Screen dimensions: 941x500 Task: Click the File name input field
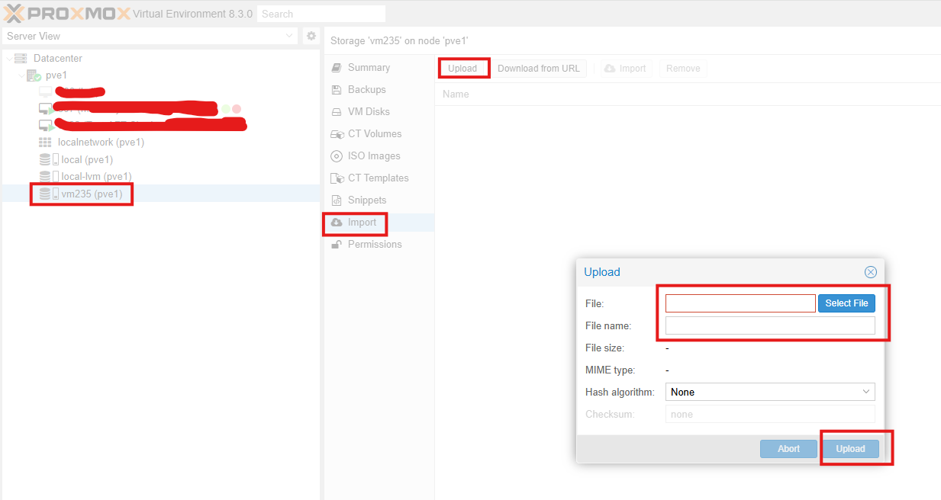[770, 325]
